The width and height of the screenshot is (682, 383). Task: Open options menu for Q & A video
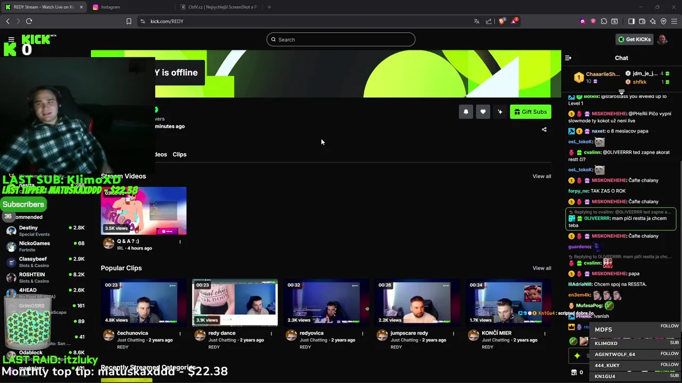[180, 242]
